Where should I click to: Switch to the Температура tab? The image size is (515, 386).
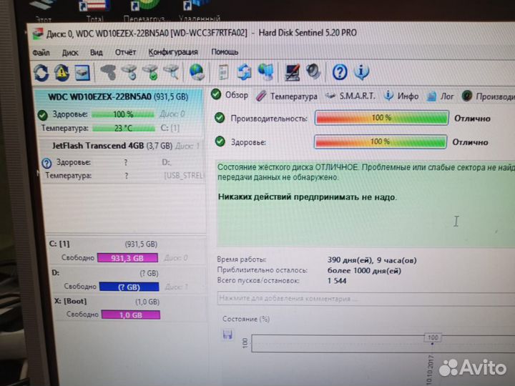click(287, 96)
